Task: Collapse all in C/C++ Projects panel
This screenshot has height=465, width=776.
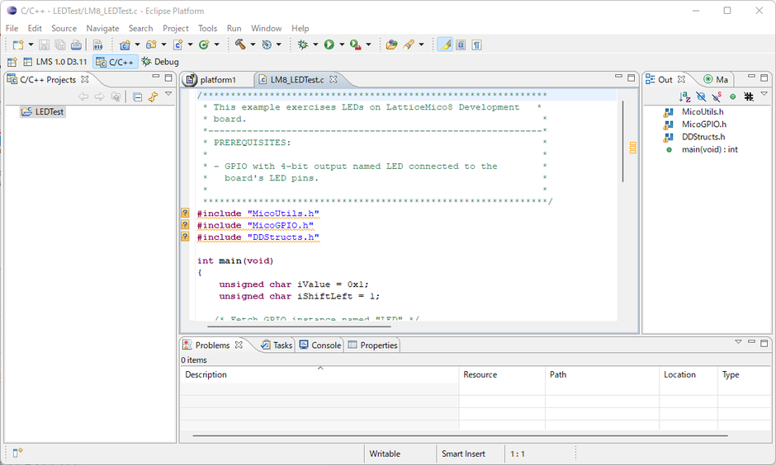Action: [138, 97]
